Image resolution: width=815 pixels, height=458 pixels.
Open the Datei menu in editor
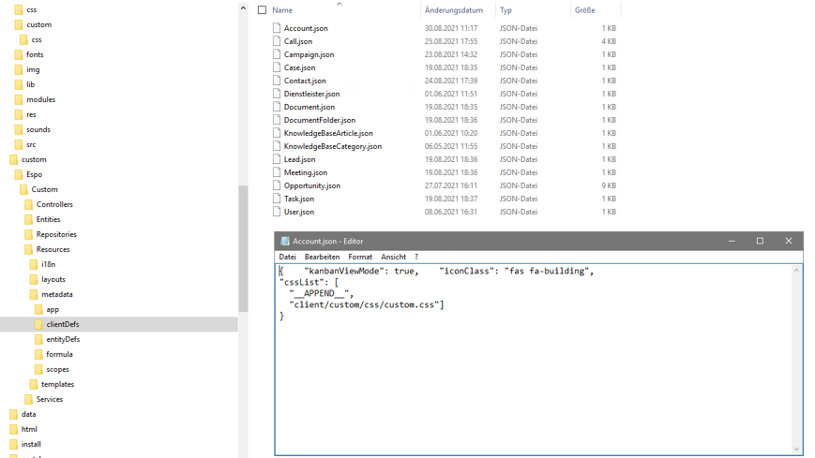pyautogui.click(x=287, y=257)
